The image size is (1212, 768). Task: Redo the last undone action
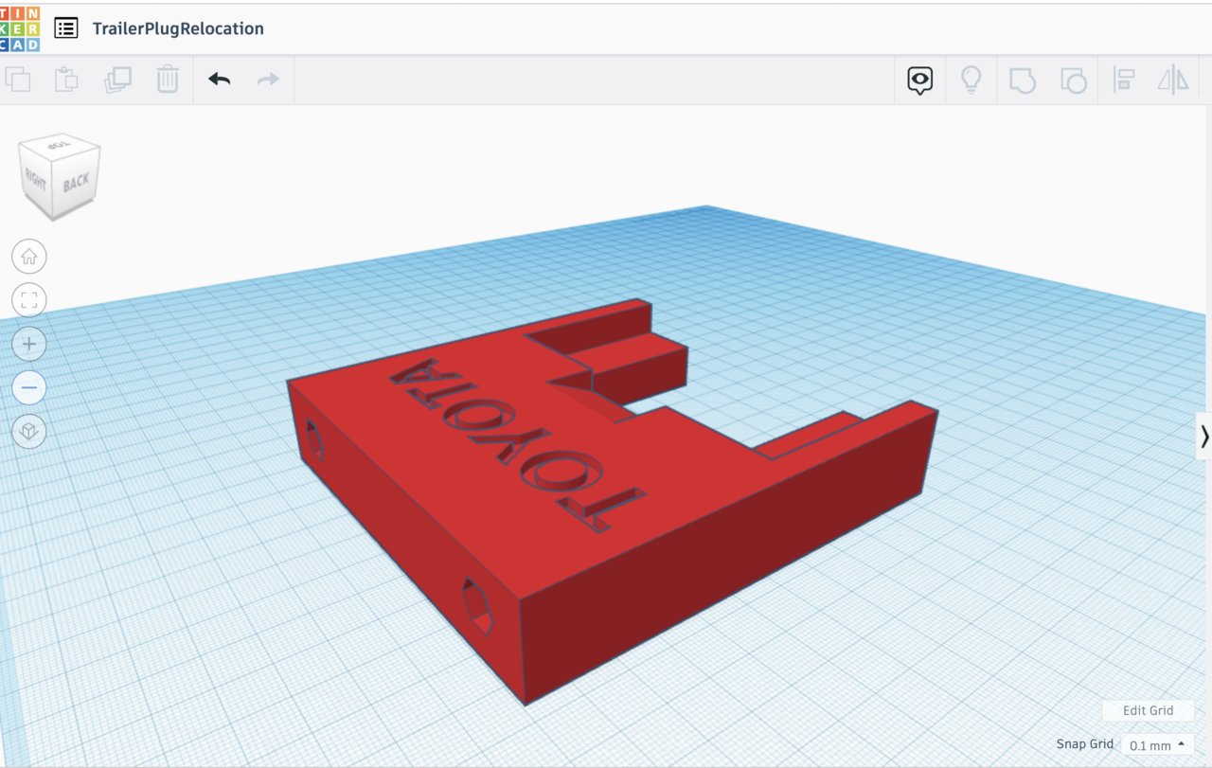point(269,80)
